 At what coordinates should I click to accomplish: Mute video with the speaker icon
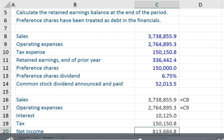click(10, 138)
